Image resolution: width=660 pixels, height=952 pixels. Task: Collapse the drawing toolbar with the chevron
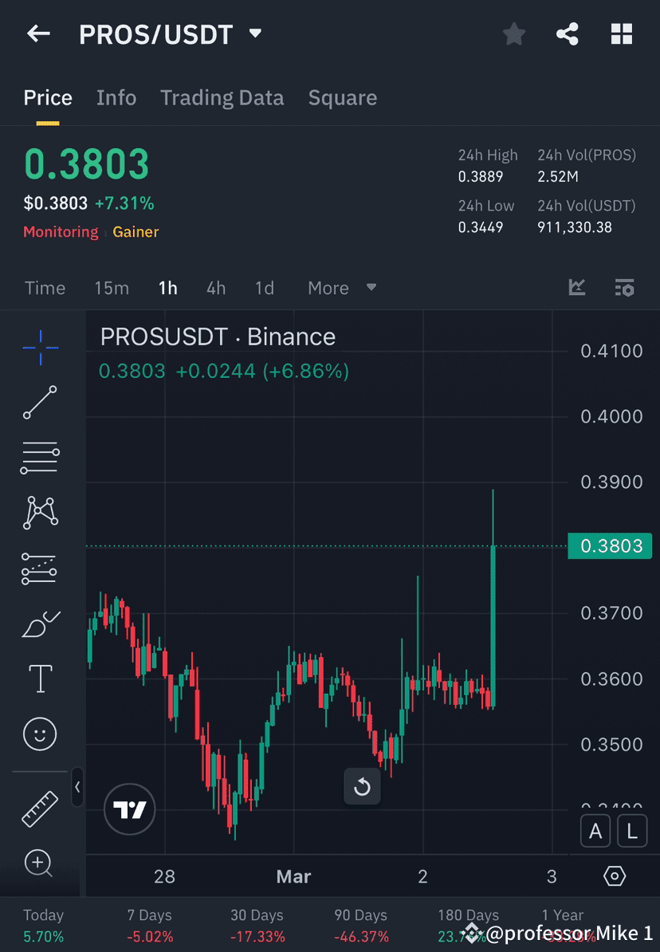(77, 788)
